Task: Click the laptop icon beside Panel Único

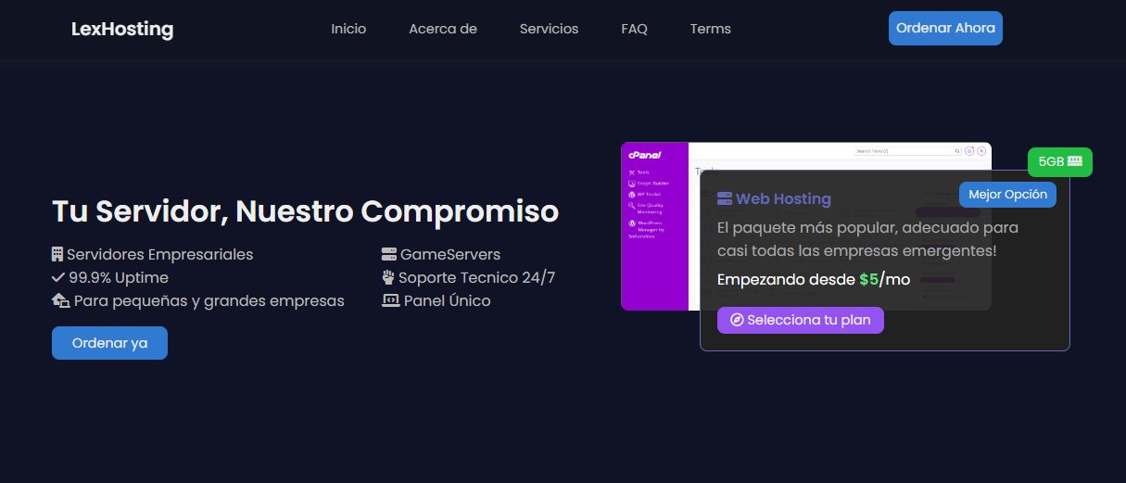Action: [390, 300]
